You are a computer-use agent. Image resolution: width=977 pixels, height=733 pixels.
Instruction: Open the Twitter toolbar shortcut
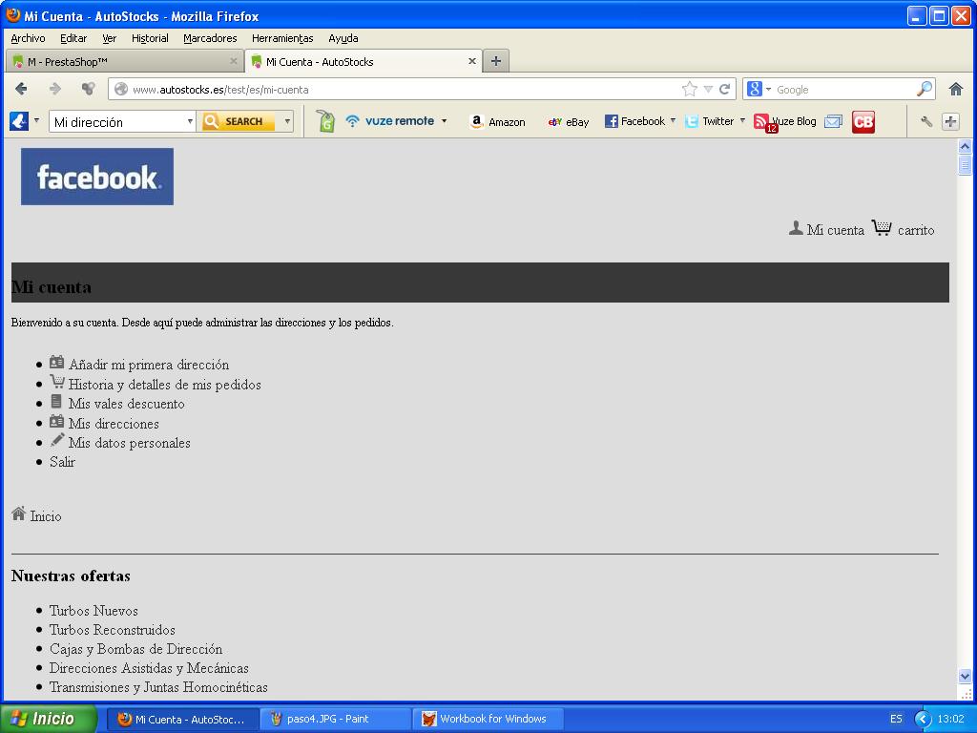[709, 121]
